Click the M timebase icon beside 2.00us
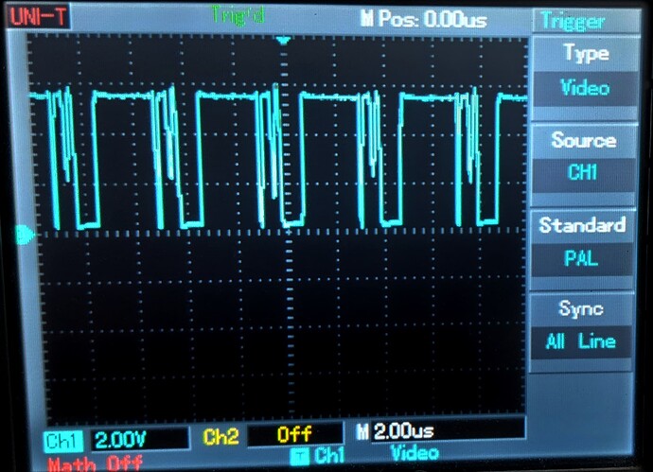 point(362,432)
